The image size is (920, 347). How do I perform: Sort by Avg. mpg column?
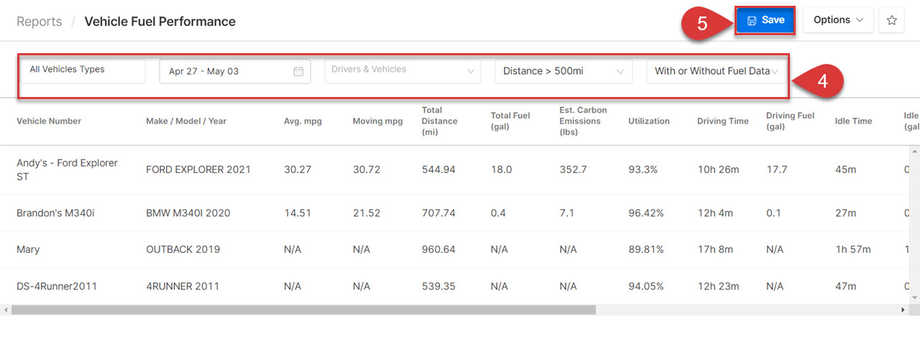coord(303,121)
